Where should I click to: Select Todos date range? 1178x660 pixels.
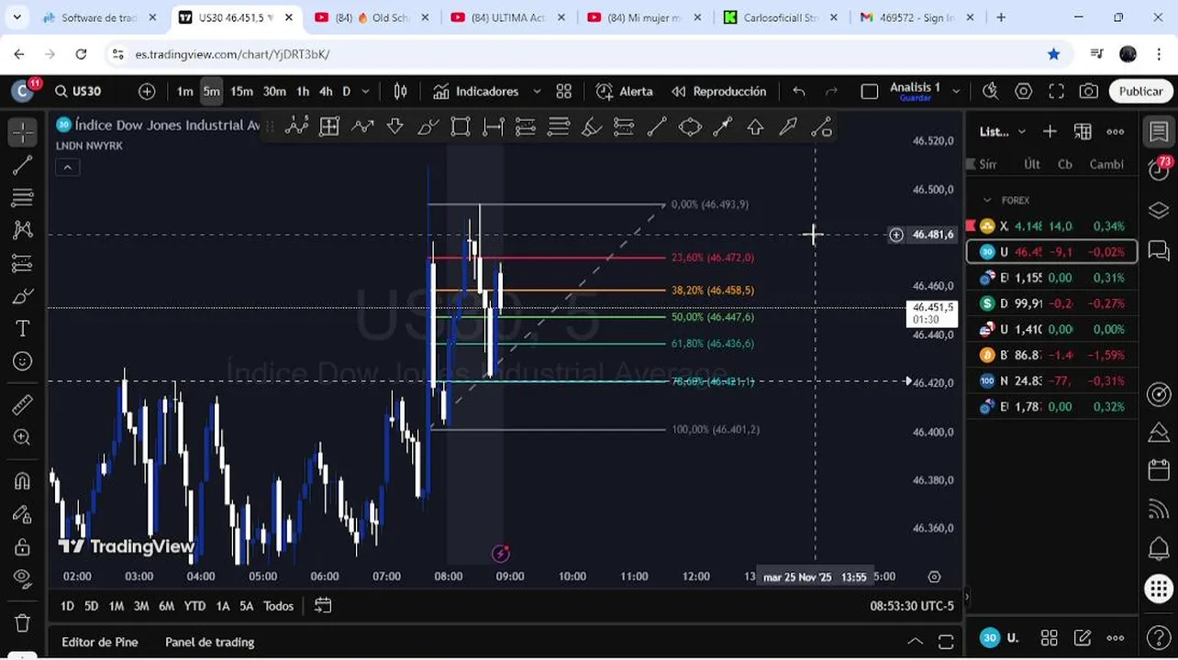(279, 606)
